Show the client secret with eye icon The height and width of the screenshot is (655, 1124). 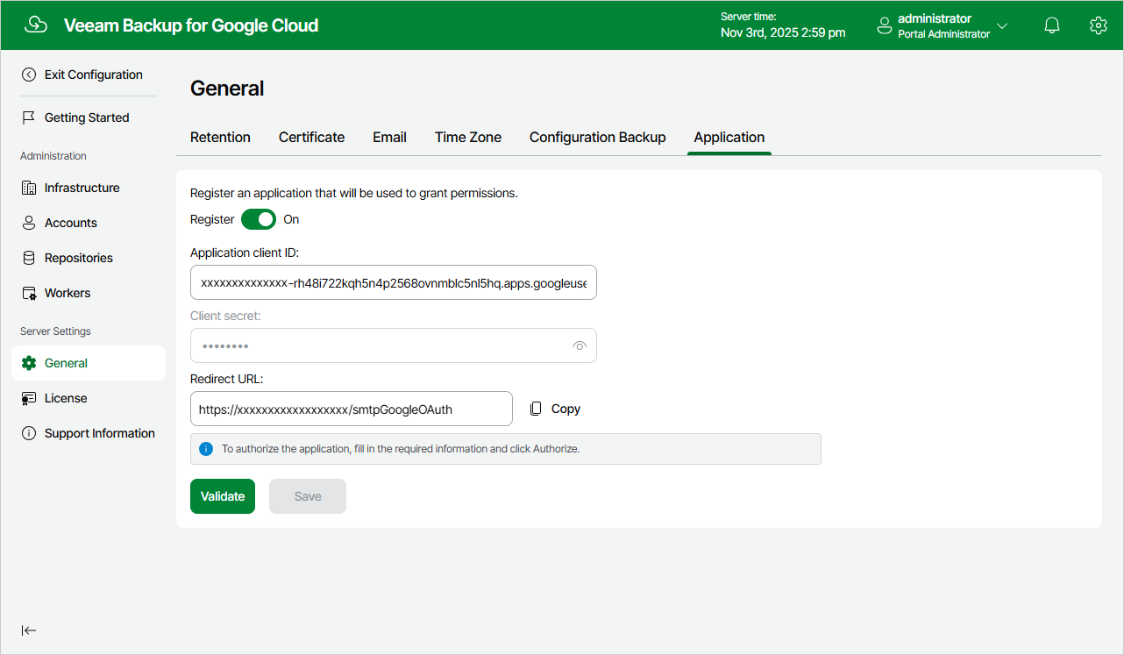coord(580,345)
